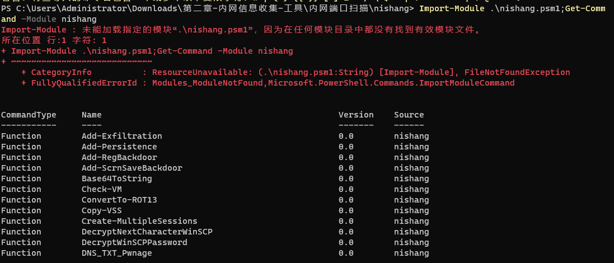The width and height of the screenshot is (614, 263).
Task: Click the Add-Persistence command entry
Action: coord(119,147)
